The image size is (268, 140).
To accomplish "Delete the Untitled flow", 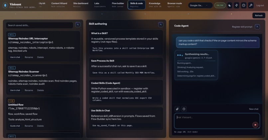I will (x=41, y=126).
